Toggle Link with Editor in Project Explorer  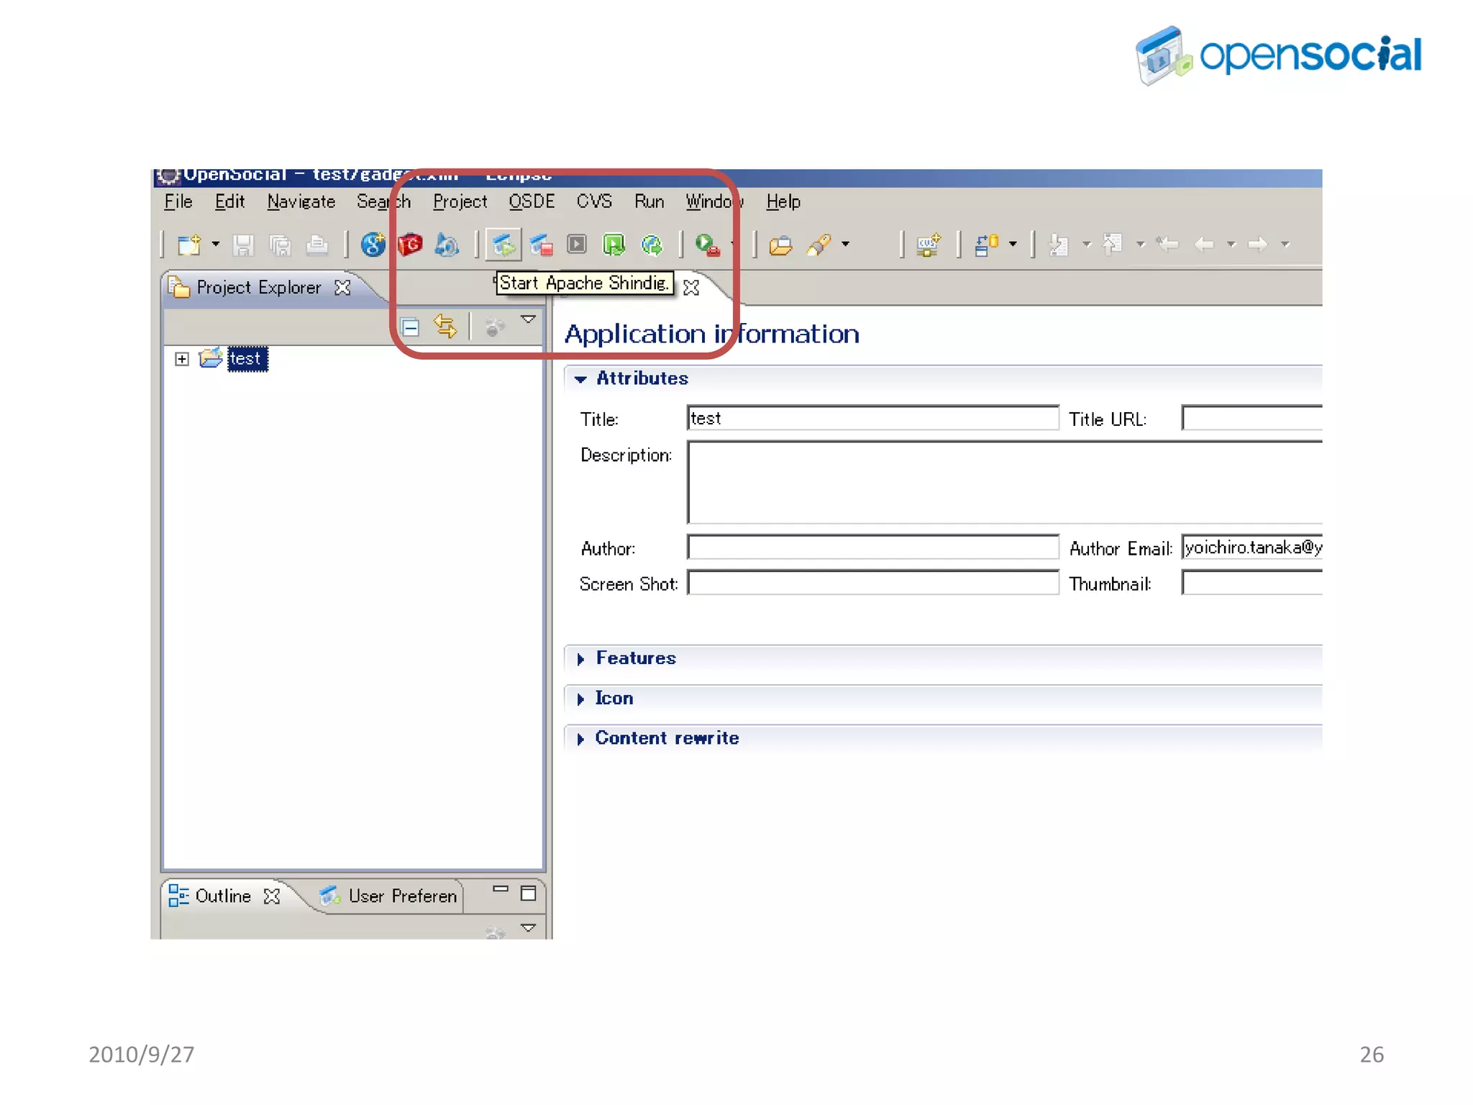[x=445, y=327]
